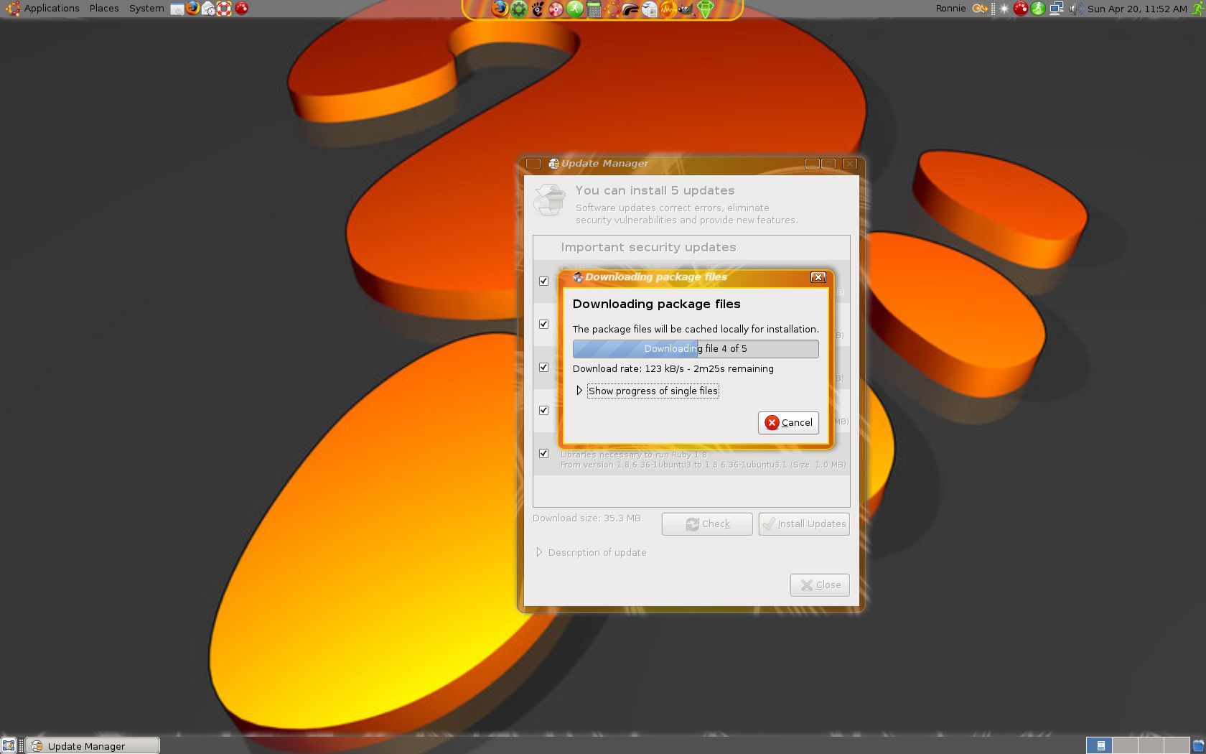Switch to the first workspace in the switcher
1206x754 pixels.
coord(1099,745)
